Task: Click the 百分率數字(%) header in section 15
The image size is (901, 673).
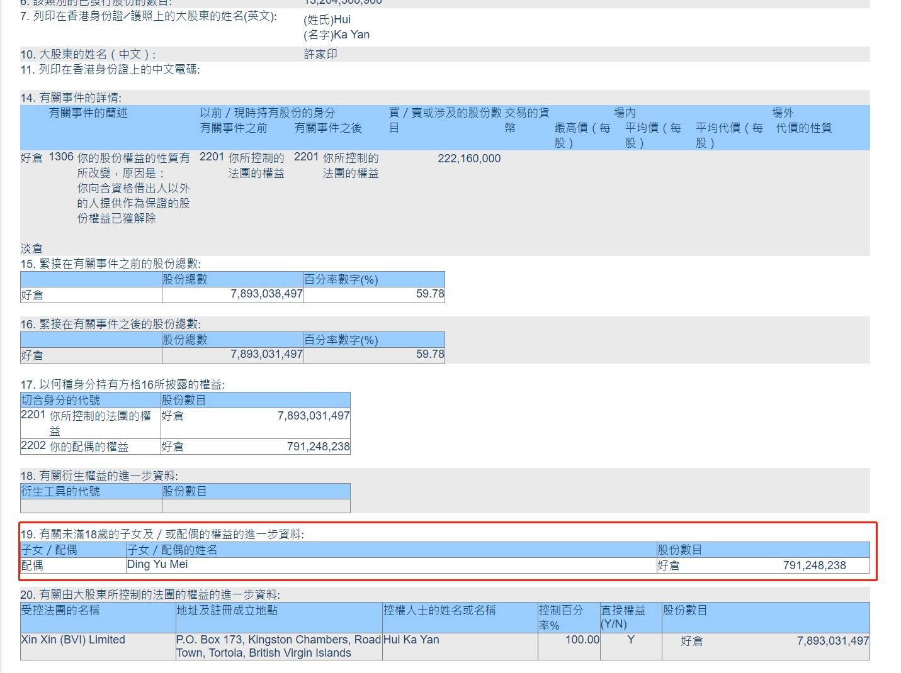Action: [x=341, y=279]
